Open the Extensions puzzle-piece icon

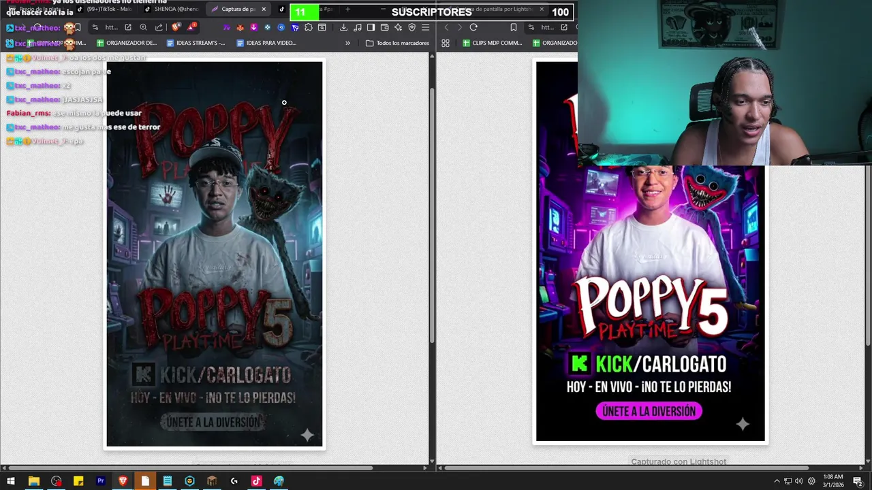(x=309, y=27)
